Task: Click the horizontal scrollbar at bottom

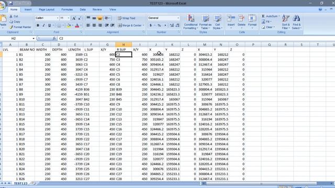Action: (261, 183)
